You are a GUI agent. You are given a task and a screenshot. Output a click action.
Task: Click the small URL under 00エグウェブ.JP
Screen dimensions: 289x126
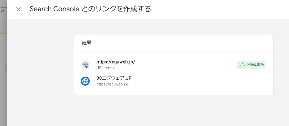point(112,84)
